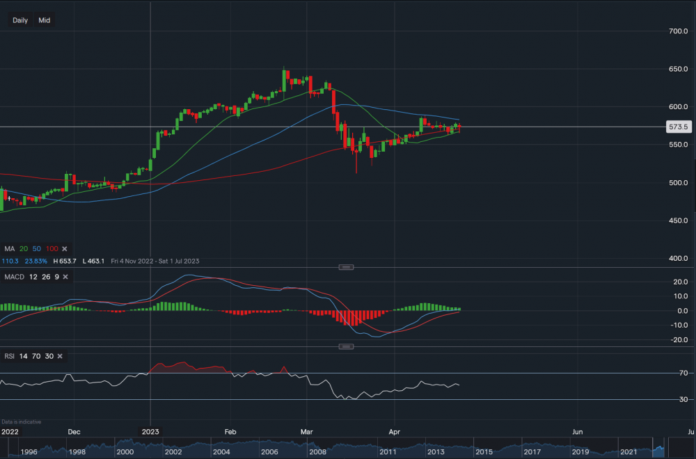Viewport: 696px width, 459px height.
Task: Click the 573.5 price tag on right axis
Action: pos(679,127)
